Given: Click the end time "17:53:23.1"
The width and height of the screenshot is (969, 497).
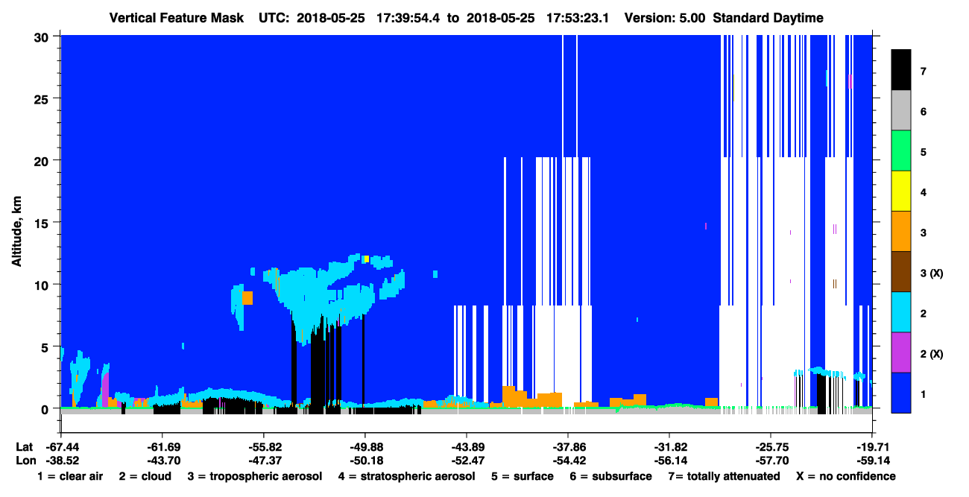Looking at the screenshot, I should click(x=578, y=18).
